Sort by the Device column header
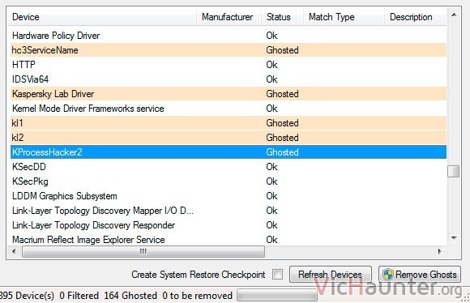The width and height of the screenshot is (470, 303). point(101,17)
